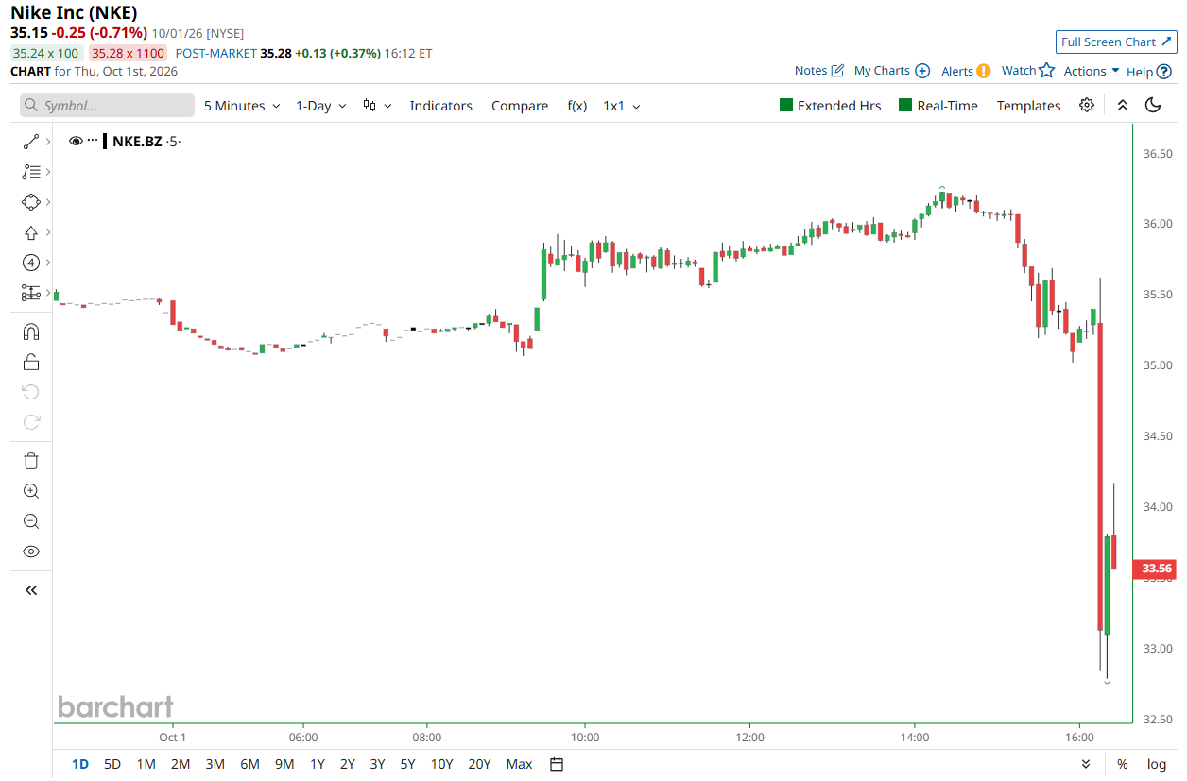Screen dimensions: 1187x781
Task: Click the Compare button
Action: click(520, 106)
